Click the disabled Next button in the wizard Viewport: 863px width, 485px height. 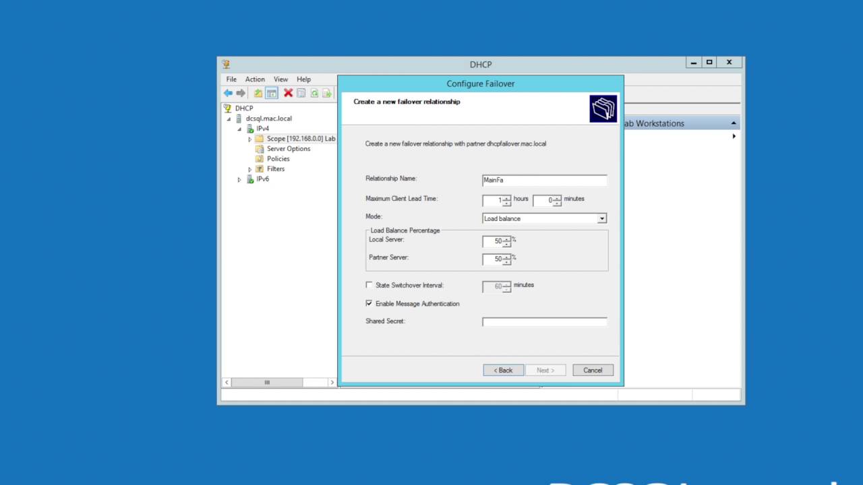[545, 370]
